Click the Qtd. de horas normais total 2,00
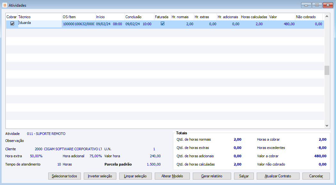Viewport: 336px width, 185px height. click(x=238, y=139)
